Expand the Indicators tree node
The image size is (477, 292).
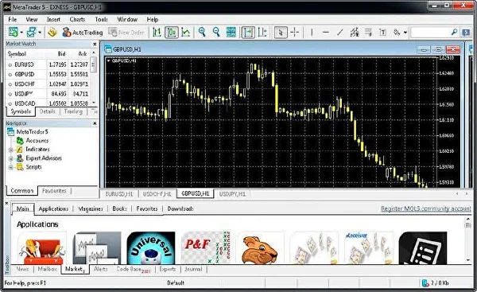click(10, 150)
